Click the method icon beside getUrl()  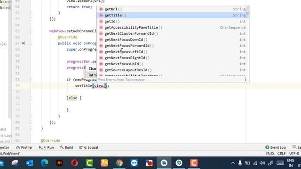coord(101,9)
